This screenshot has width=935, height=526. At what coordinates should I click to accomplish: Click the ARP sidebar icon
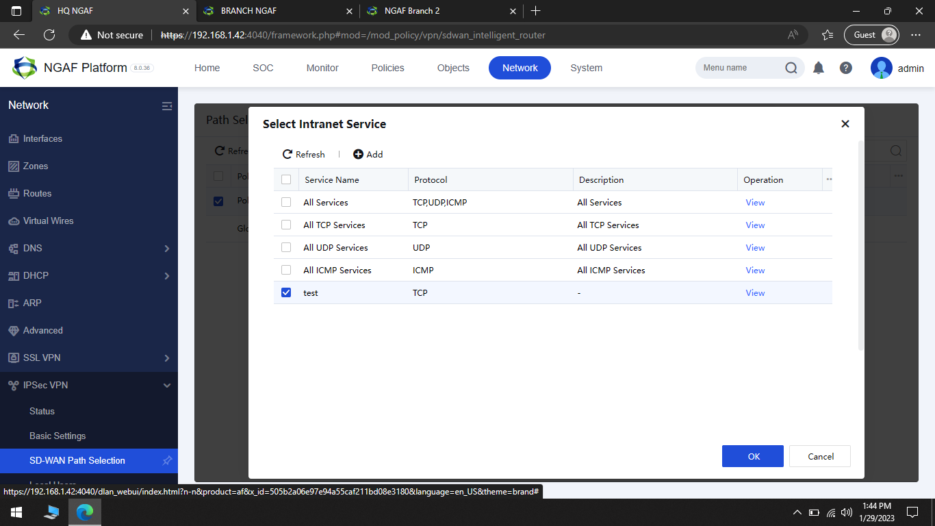pos(14,303)
